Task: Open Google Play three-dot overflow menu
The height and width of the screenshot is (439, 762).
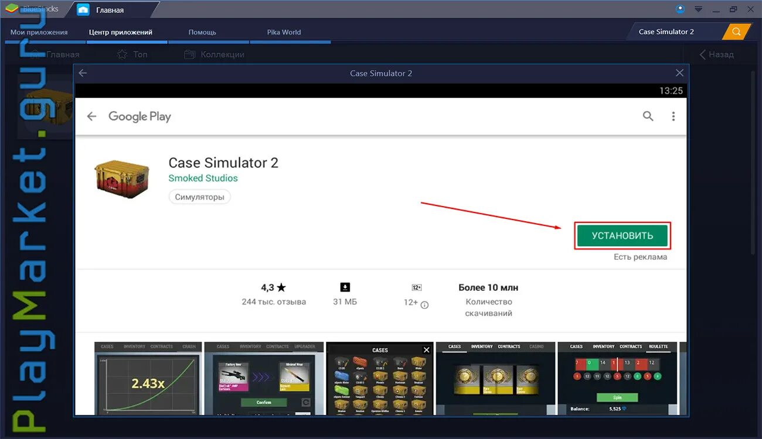Action: coord(673,116)
